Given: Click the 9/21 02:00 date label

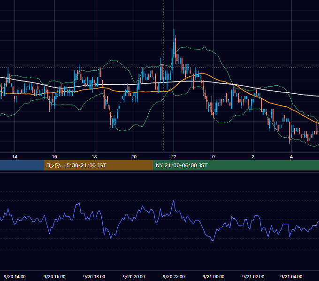Looking at the screenshot, I should pyautogui.click(x=253, y=276).
